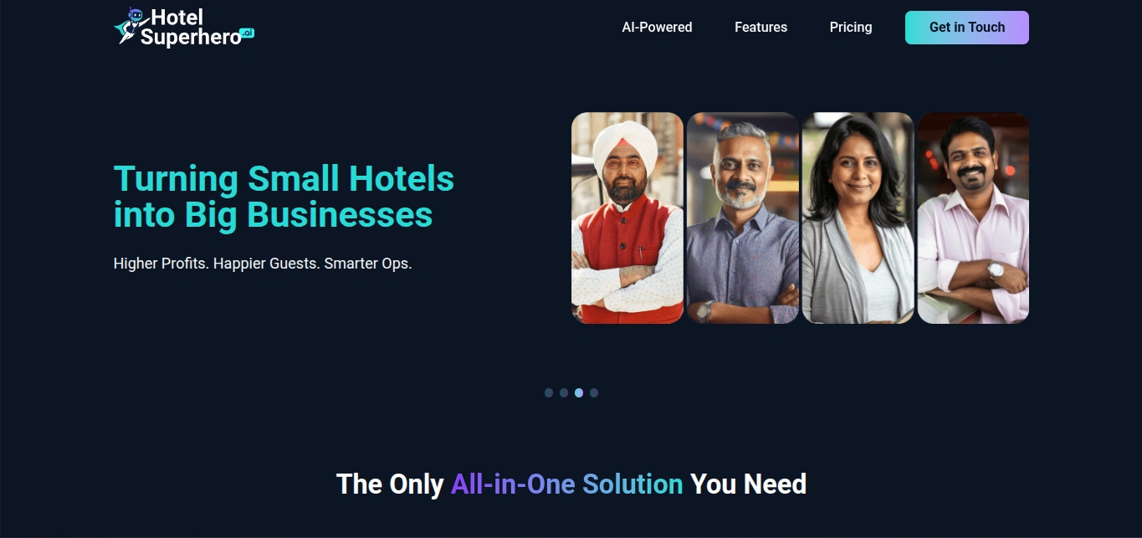Go to the Features section
The height and width of the screenshot is (538, 1142).
coord(760,28)
